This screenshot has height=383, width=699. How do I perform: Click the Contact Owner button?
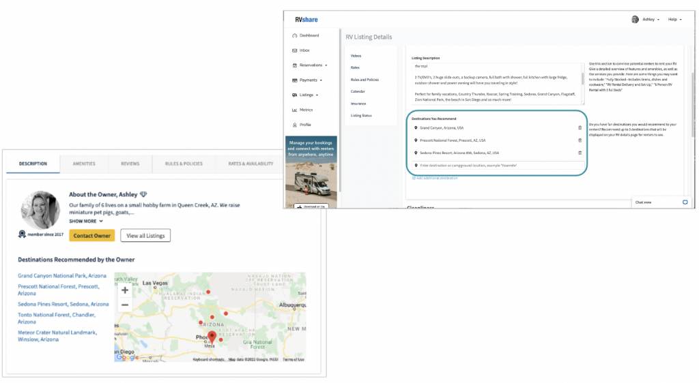click(x=92, y=236)
